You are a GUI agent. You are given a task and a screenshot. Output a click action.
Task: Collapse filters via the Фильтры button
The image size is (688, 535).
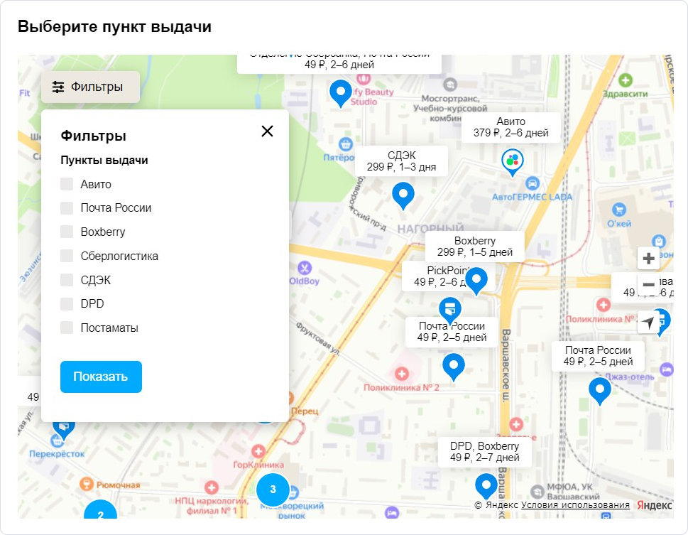89,87
